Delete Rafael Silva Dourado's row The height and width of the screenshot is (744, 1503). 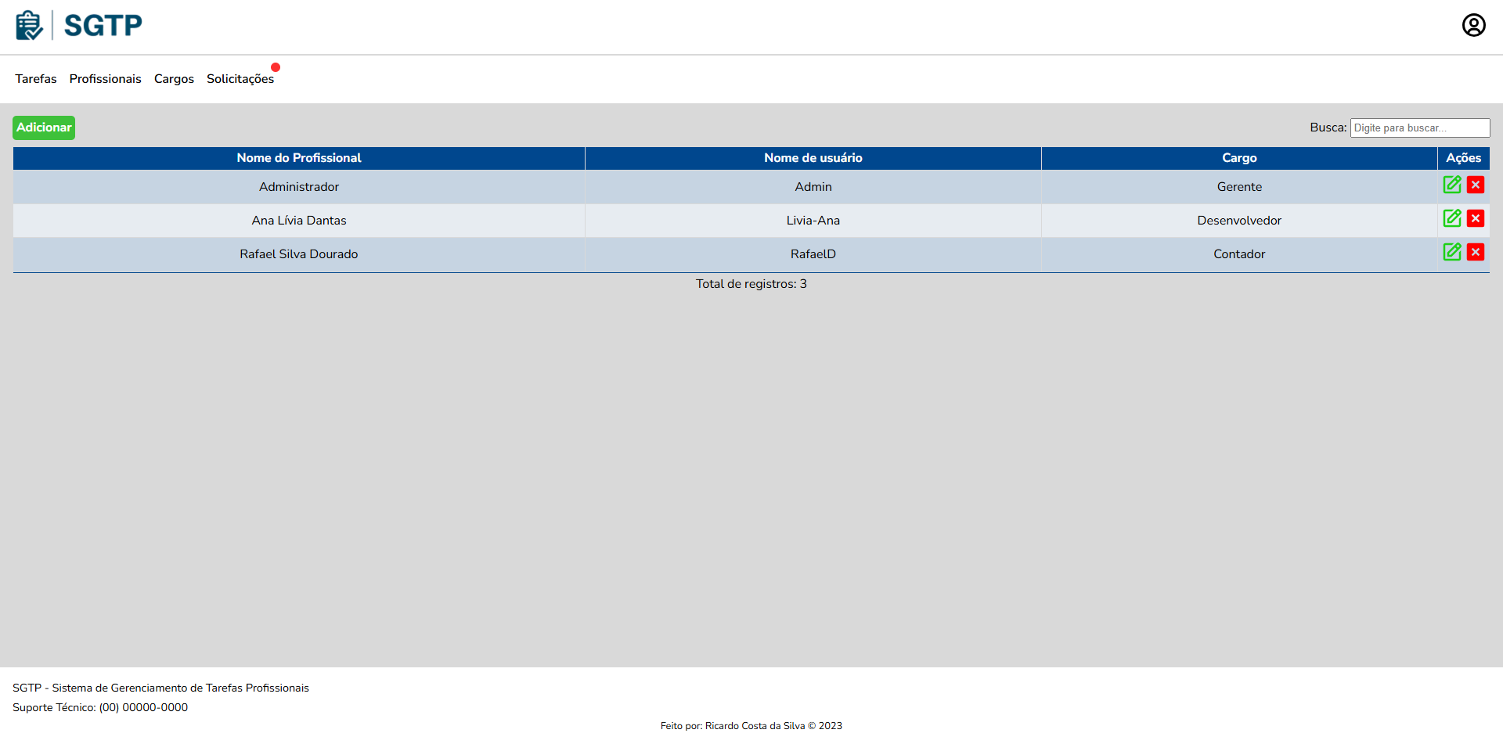tap(1476, 252)
